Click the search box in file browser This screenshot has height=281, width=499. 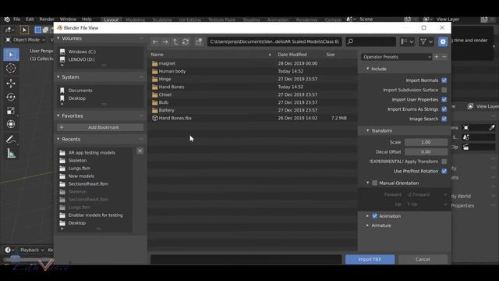[371, 41]
